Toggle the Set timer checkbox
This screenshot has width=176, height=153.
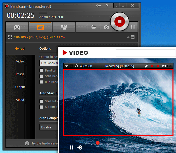[41, 107]
